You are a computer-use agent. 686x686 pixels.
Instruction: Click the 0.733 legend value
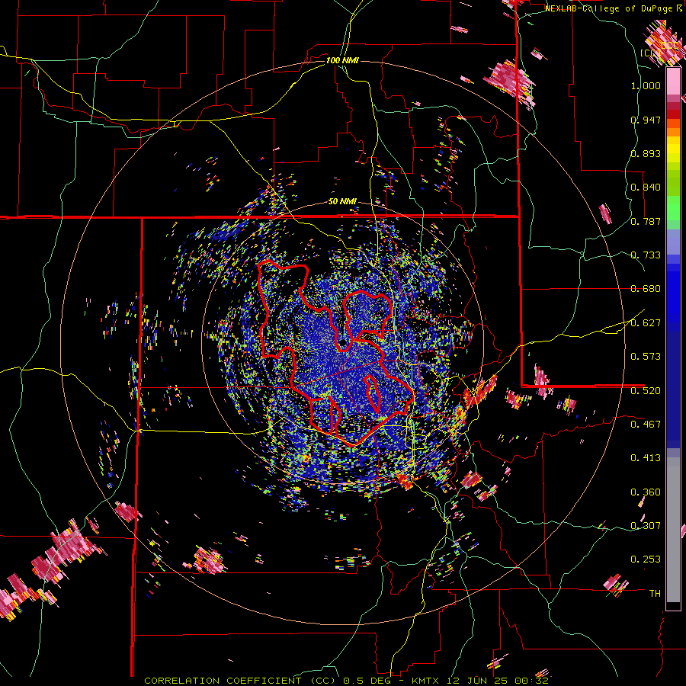(x=646, y=255)
